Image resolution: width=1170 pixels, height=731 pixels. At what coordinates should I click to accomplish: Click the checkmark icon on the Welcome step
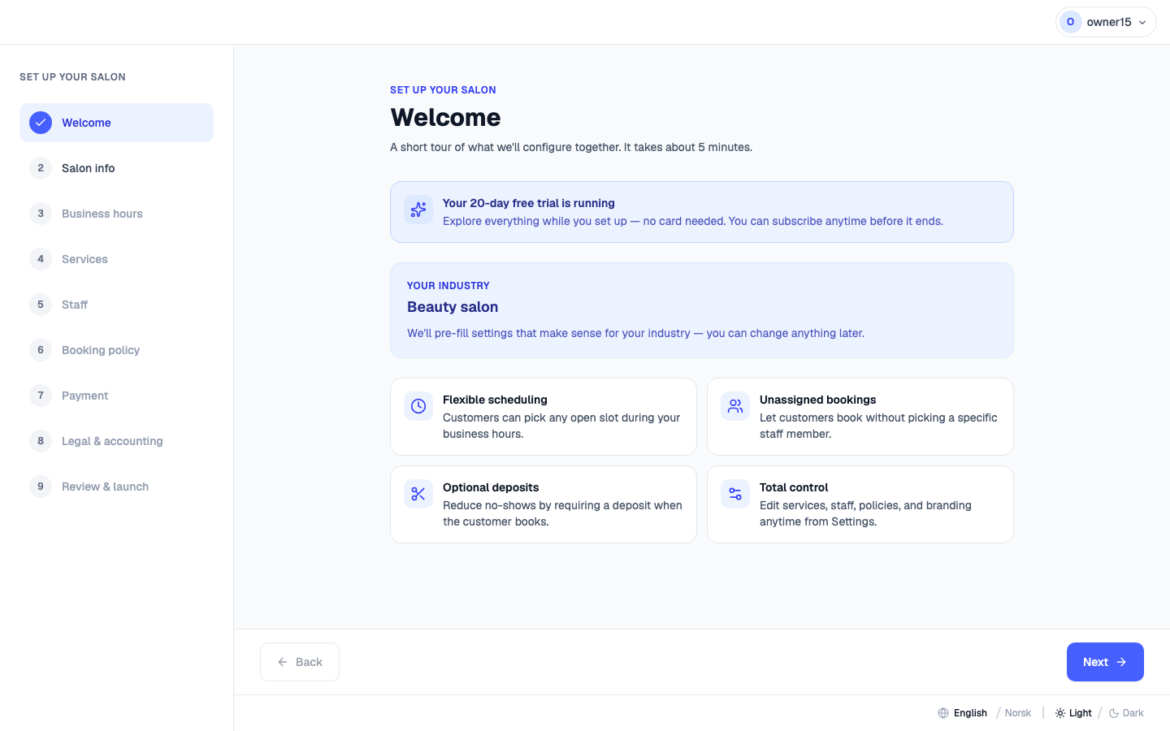(41, 123)
